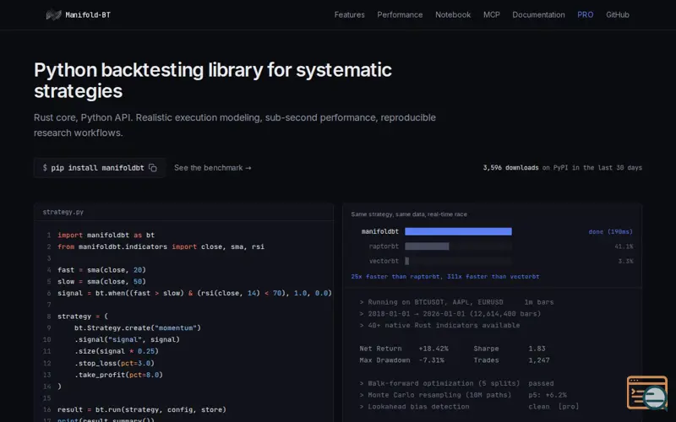This screenshot has height=422, width=676.
Task: Click the raptorbt progress bar
Action: [458, 246]
